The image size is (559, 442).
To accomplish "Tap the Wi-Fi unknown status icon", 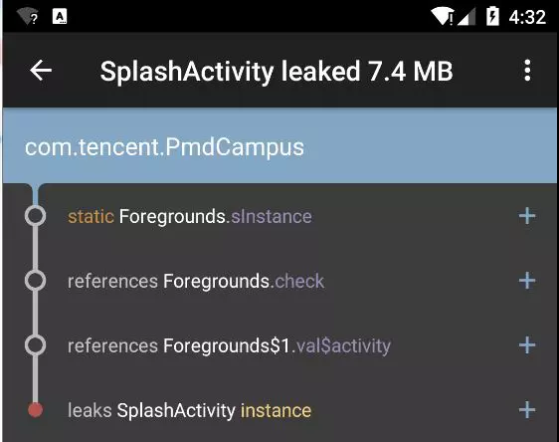I will (x=28, y=16).
